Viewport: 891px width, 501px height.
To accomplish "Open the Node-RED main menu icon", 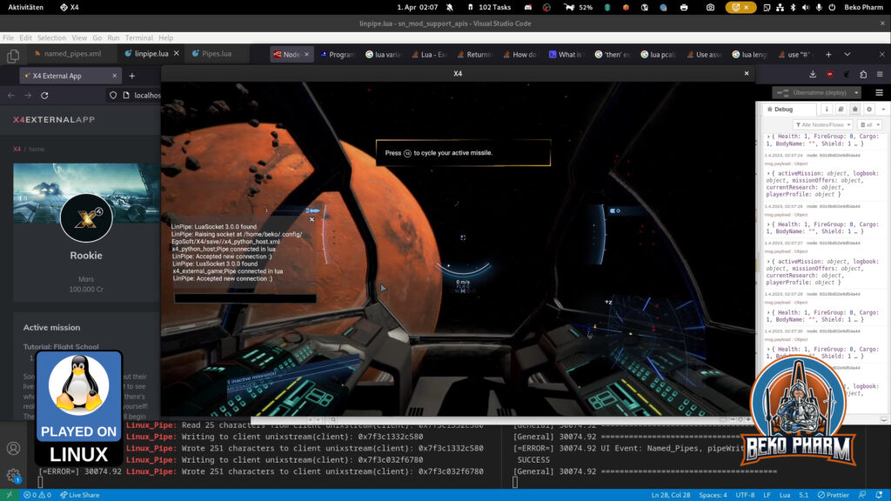I will tap(879, 92).
